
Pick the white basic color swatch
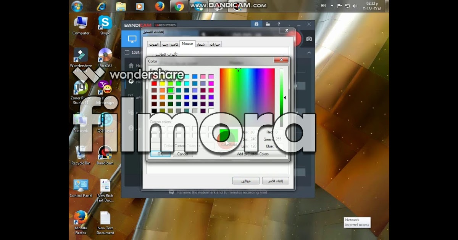[x=211, y=111]
